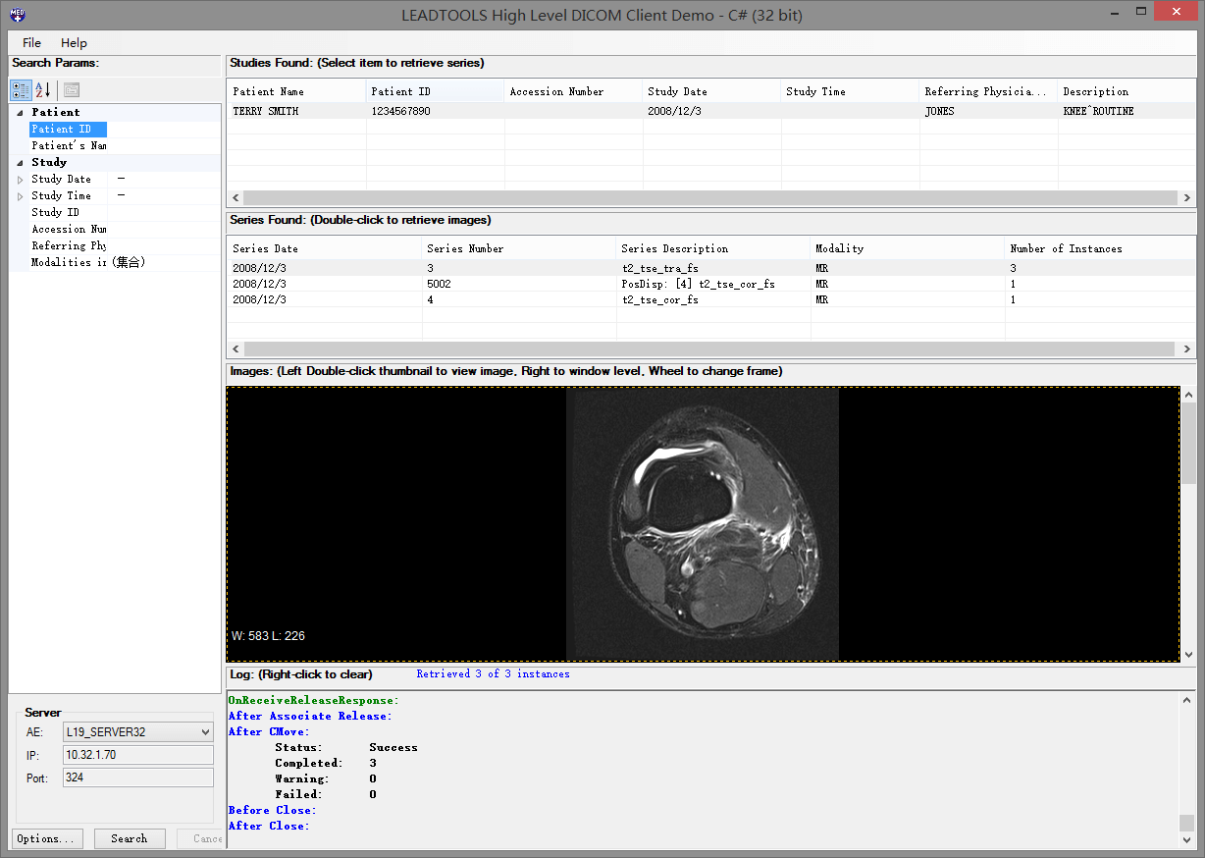This screenshot has height=858, width=1205.
Task: Sort search params alphabetically
Action: (x=43, y=90)
